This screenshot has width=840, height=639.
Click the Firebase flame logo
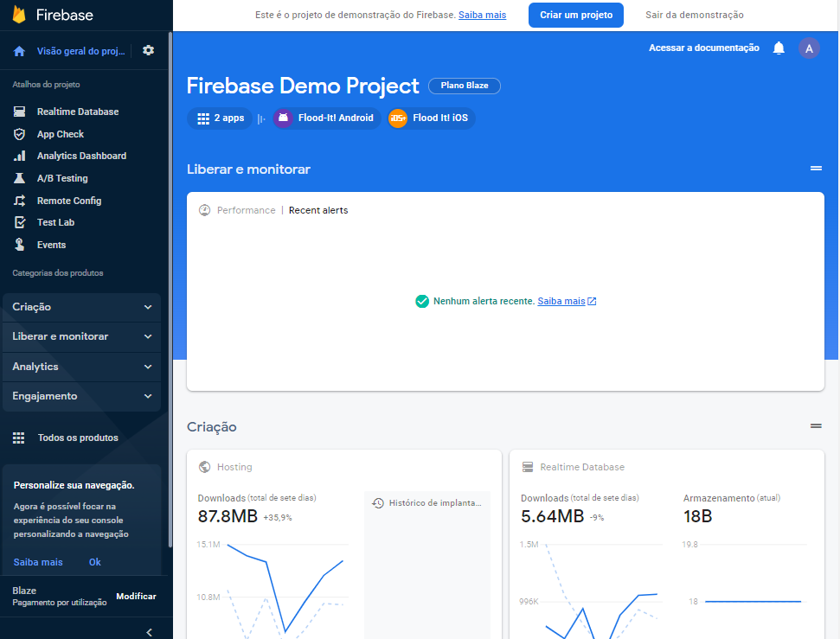[19, 15]
